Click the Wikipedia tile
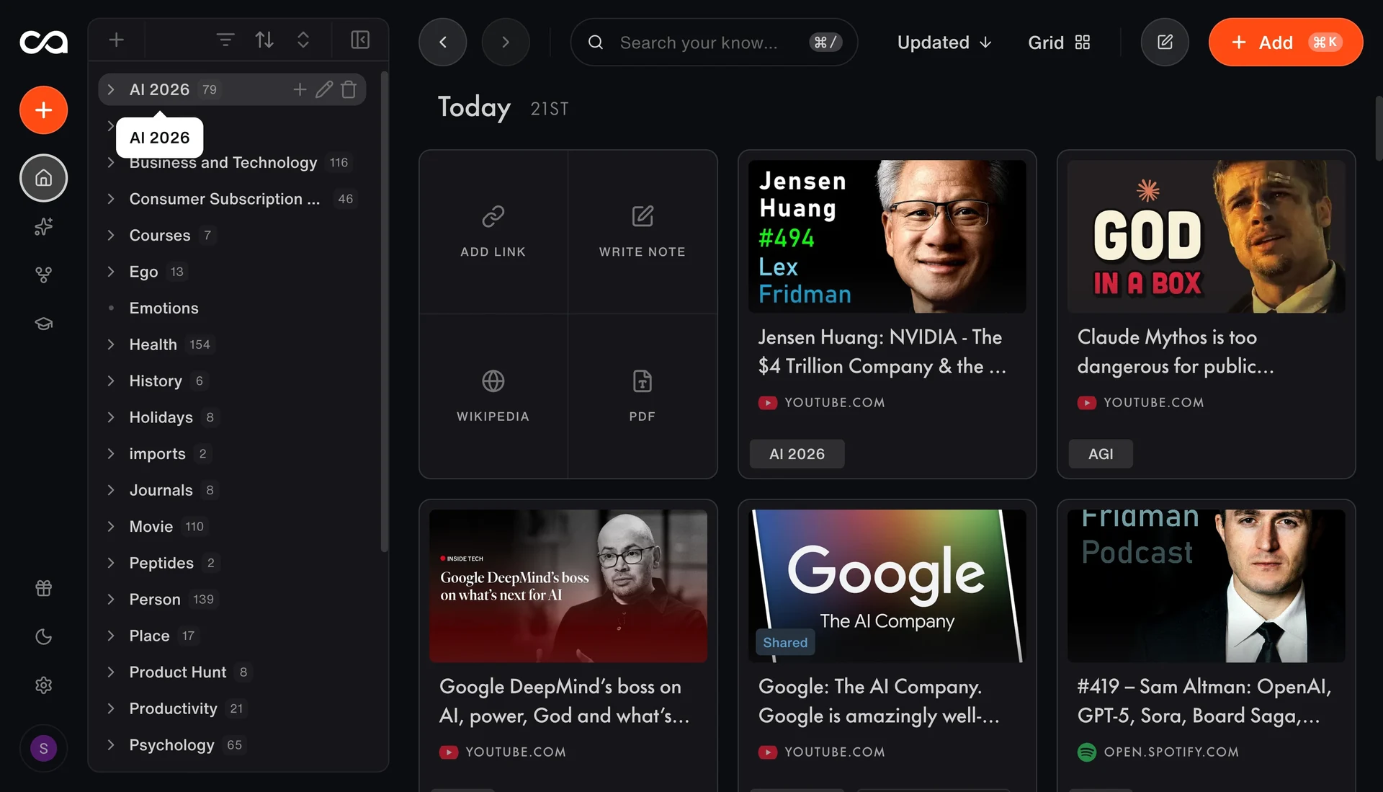Viewport: 1383px width, 792px height. [493, 396]
